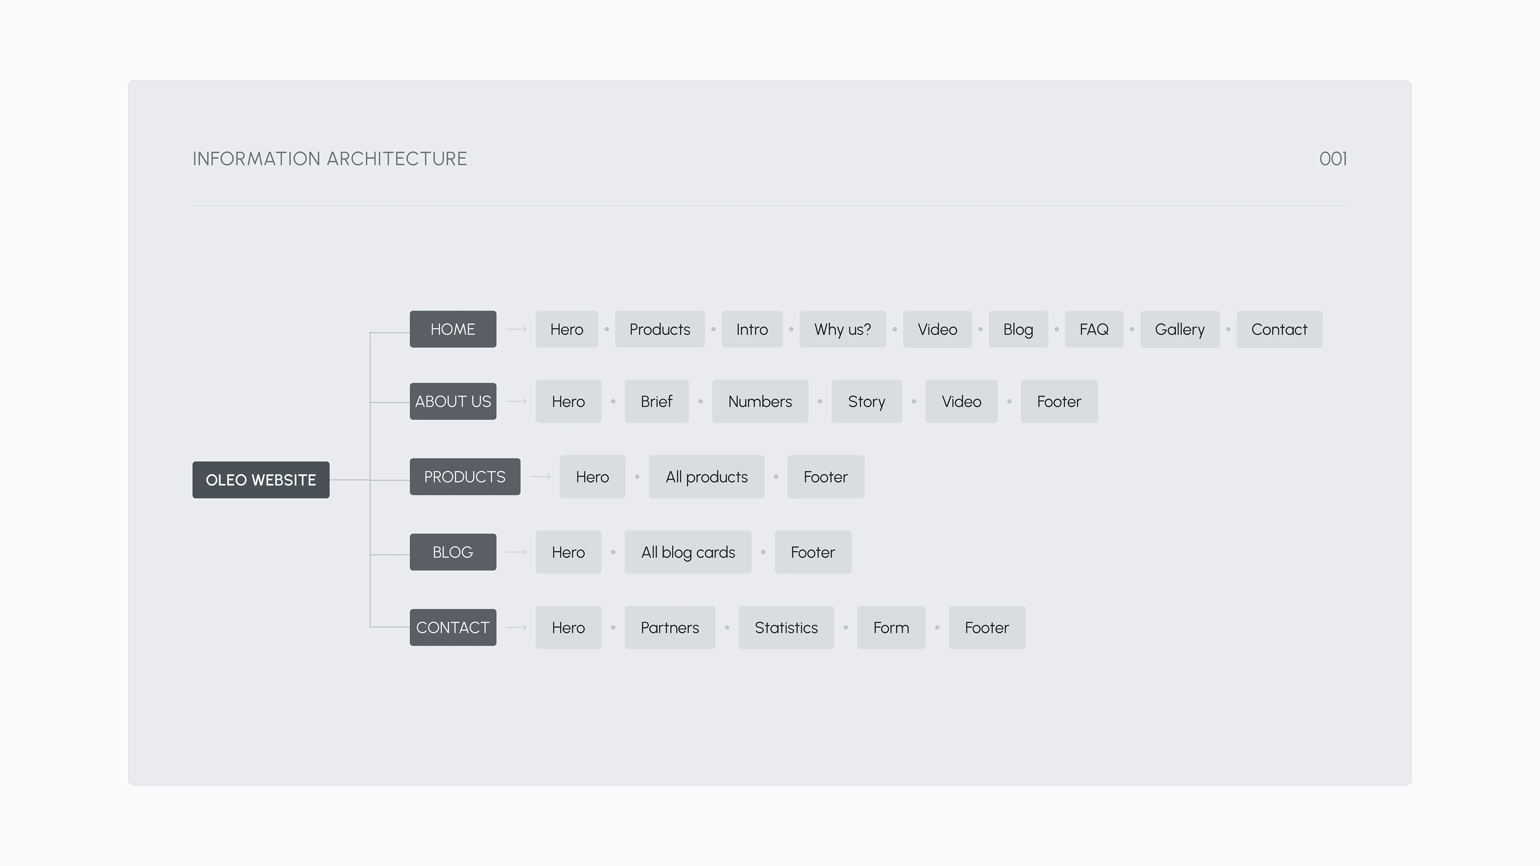The width and height of the screenshot is (1540, 866).
Task: Click the arrow next to BLOG node
Action: (x=517, y=552)
